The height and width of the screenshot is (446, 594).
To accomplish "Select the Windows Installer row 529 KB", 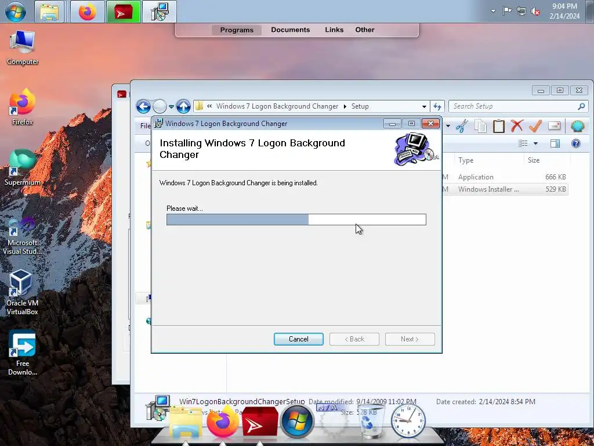I will (x=505, y=189).
